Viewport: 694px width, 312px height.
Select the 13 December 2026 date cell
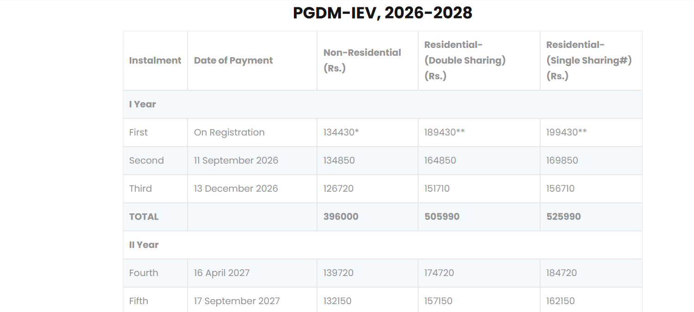tap(236, 188)
